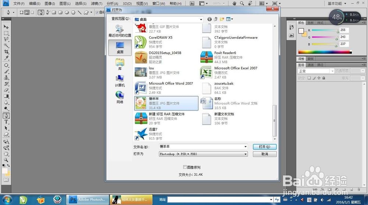This screenshot has height=205, width=368.
Task: Click the foreground color swatch in toolbox
Action: [4, 171]
